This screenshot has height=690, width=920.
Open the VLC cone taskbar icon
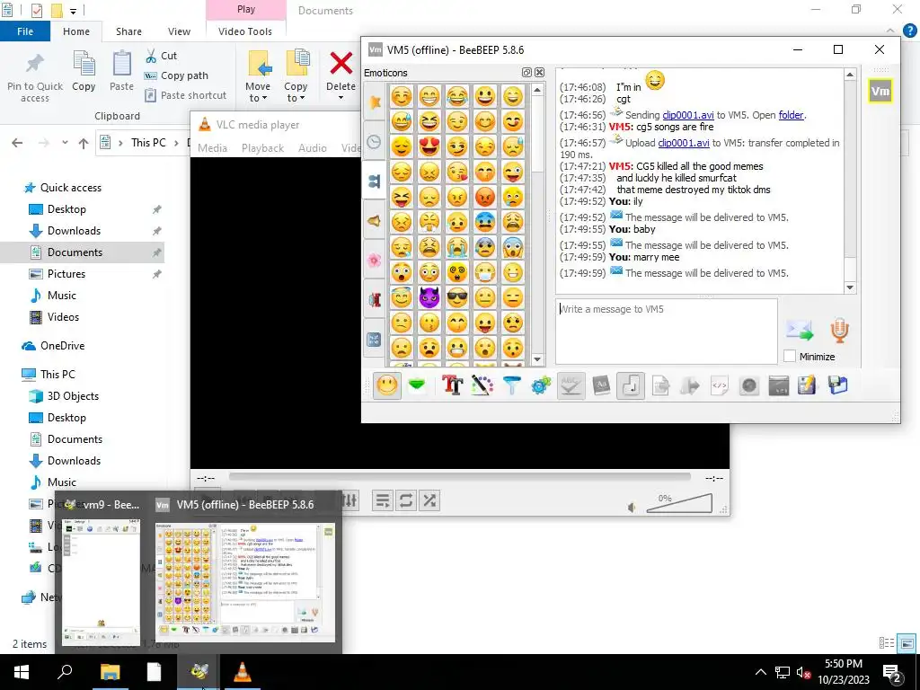click(243, 672)
